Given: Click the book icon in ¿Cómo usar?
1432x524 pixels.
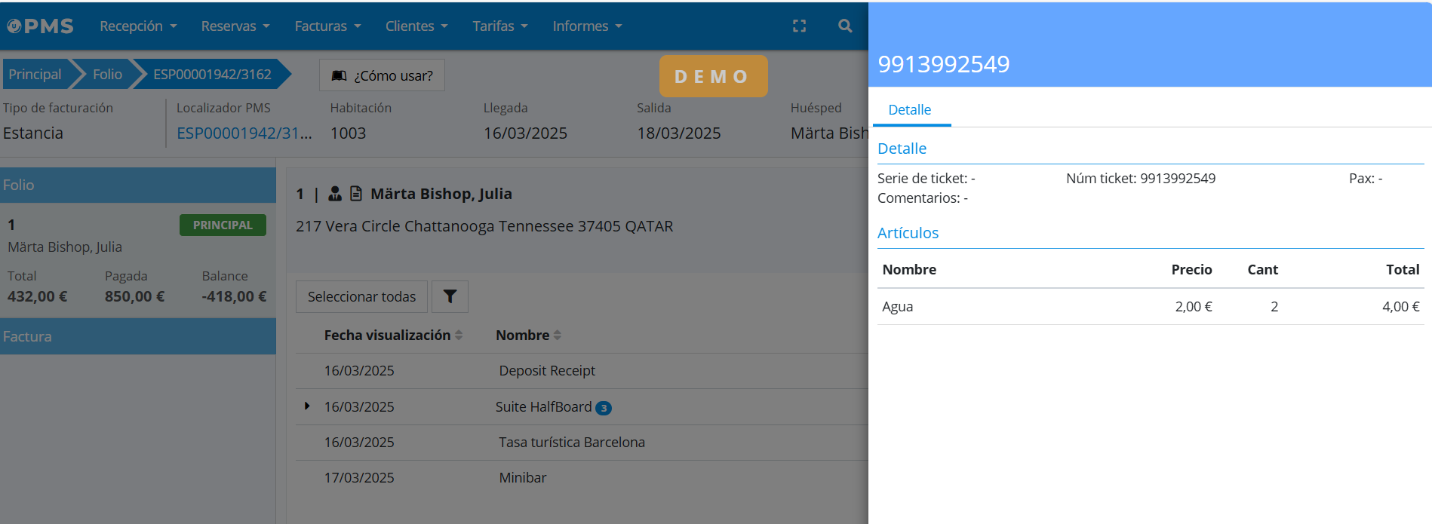Looking at the screenshot, I should tap(340, 76).
